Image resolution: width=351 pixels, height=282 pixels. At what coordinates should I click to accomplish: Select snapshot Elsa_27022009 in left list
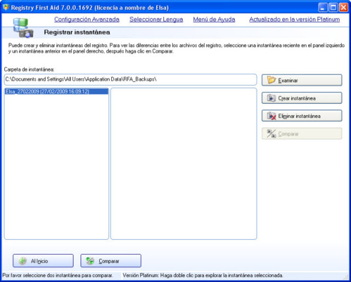click(x=56, y=91)
